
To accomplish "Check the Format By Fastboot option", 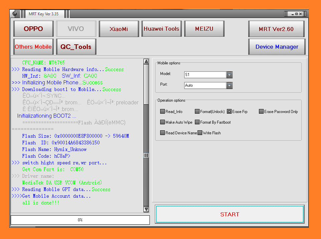I will pyautogui.click(x=197, y=122).
